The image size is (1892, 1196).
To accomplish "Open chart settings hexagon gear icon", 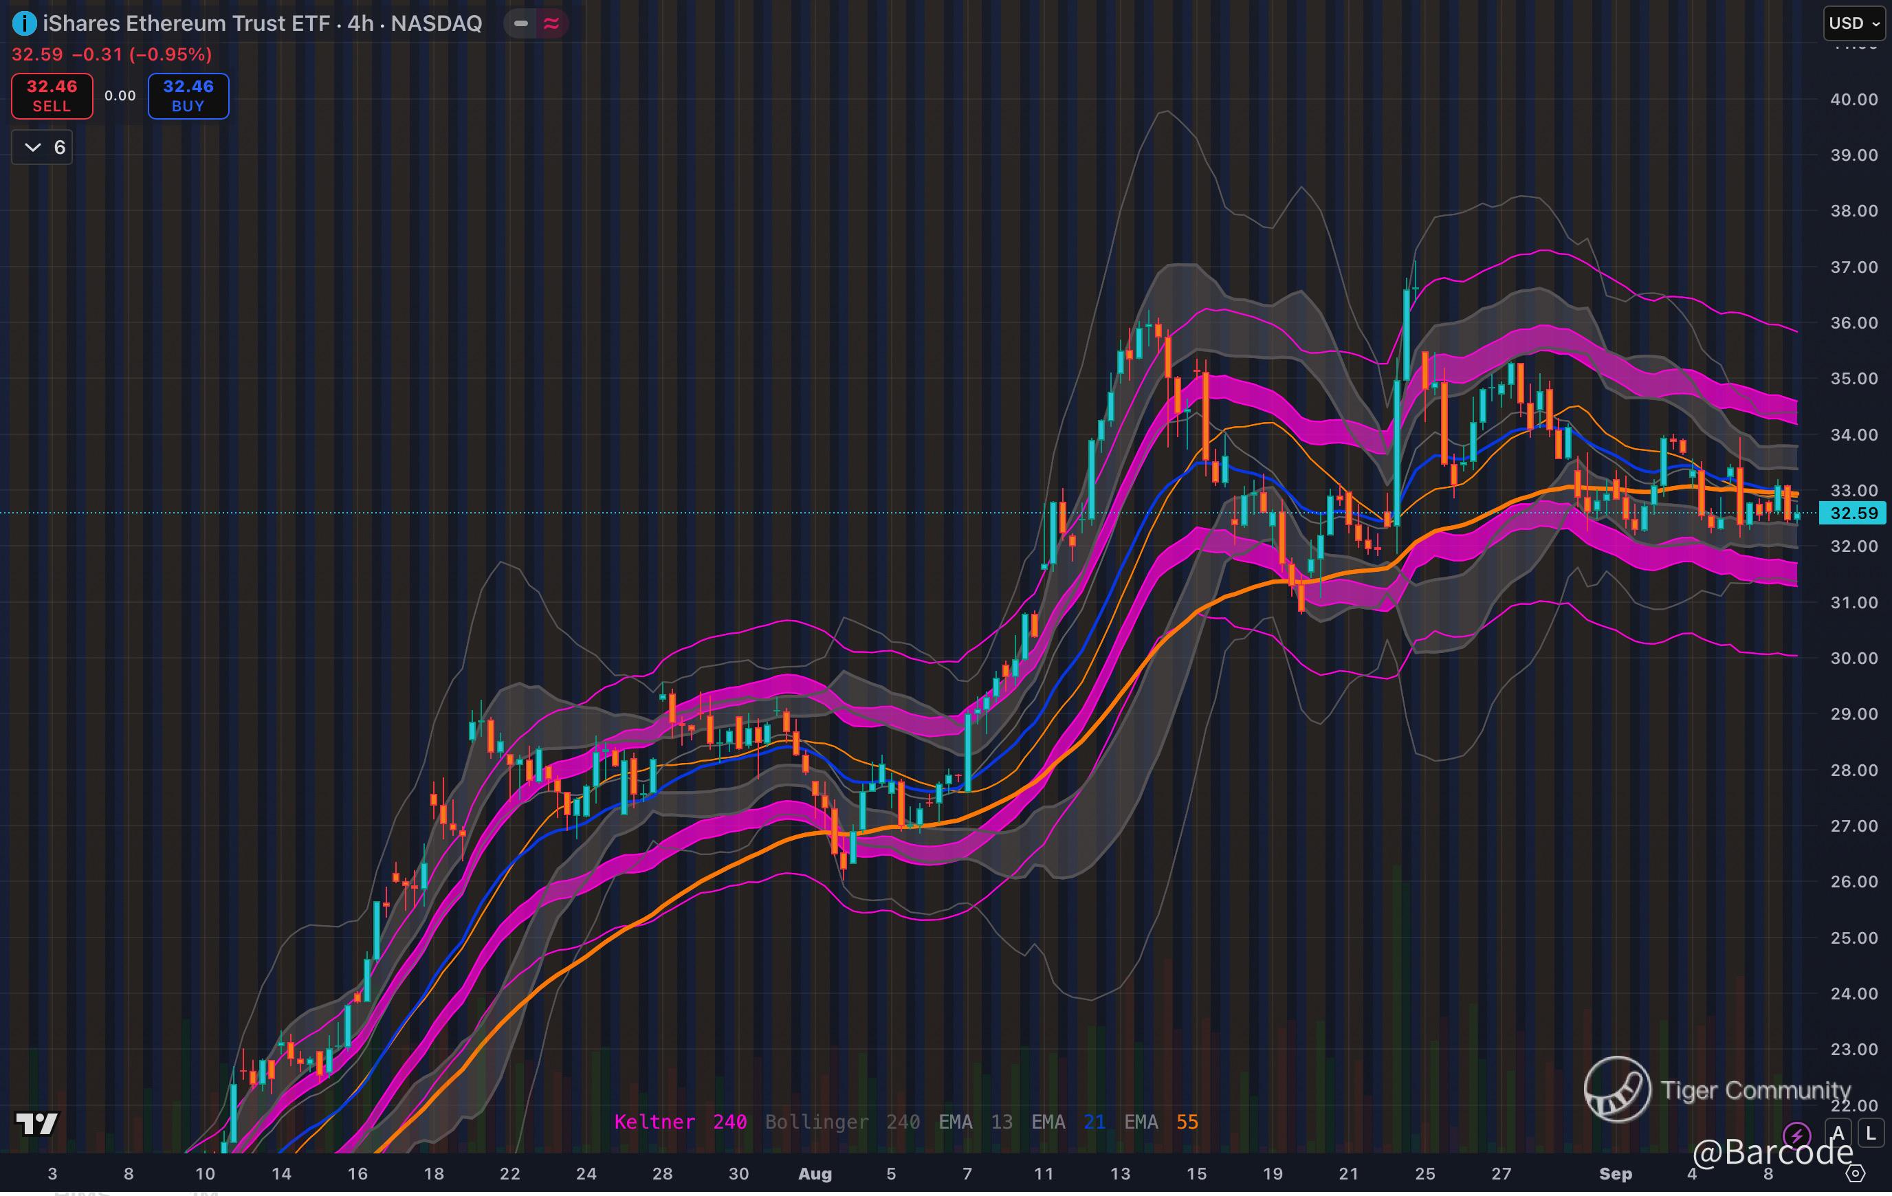I will click(x=1855, y=1174).
